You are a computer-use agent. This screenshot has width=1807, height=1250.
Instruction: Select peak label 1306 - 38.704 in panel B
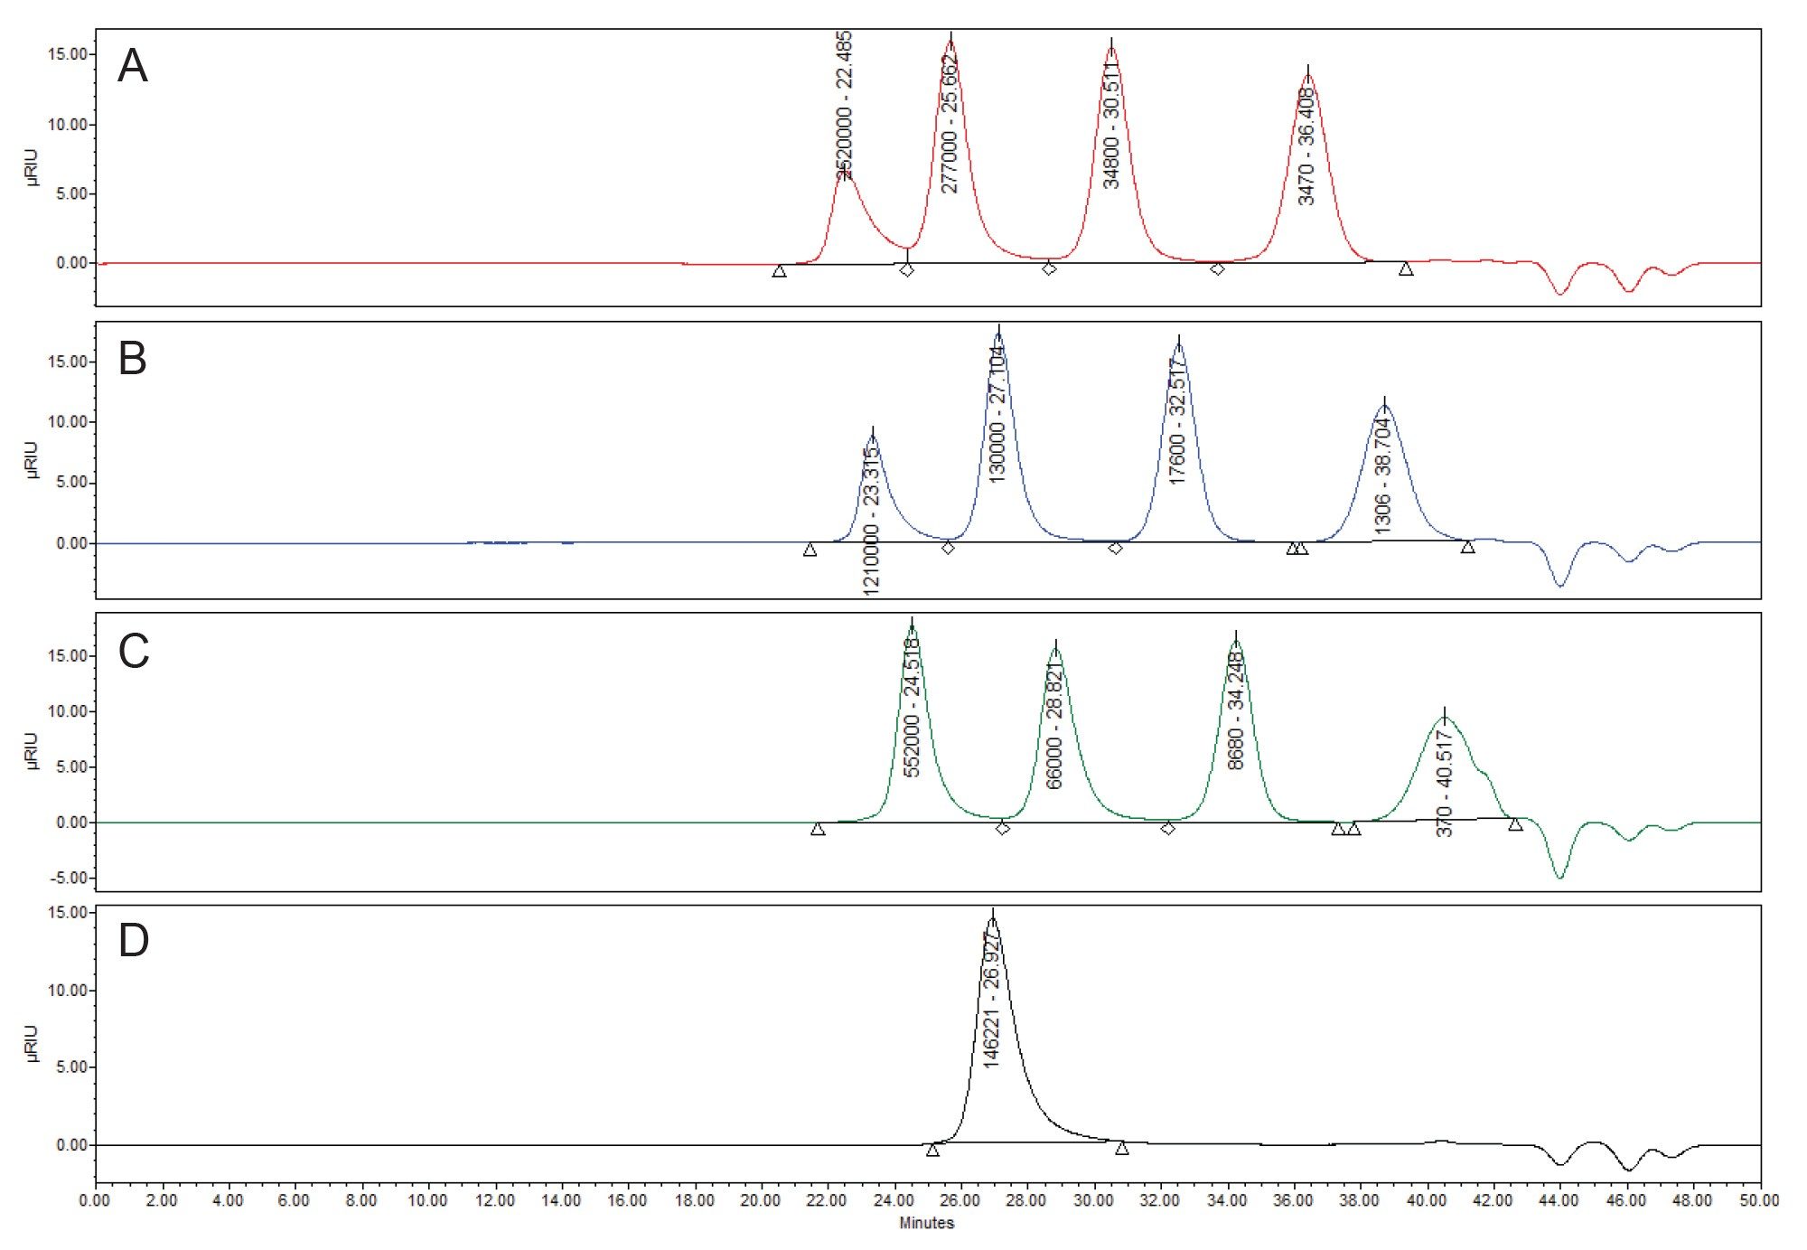[1381, 475]
